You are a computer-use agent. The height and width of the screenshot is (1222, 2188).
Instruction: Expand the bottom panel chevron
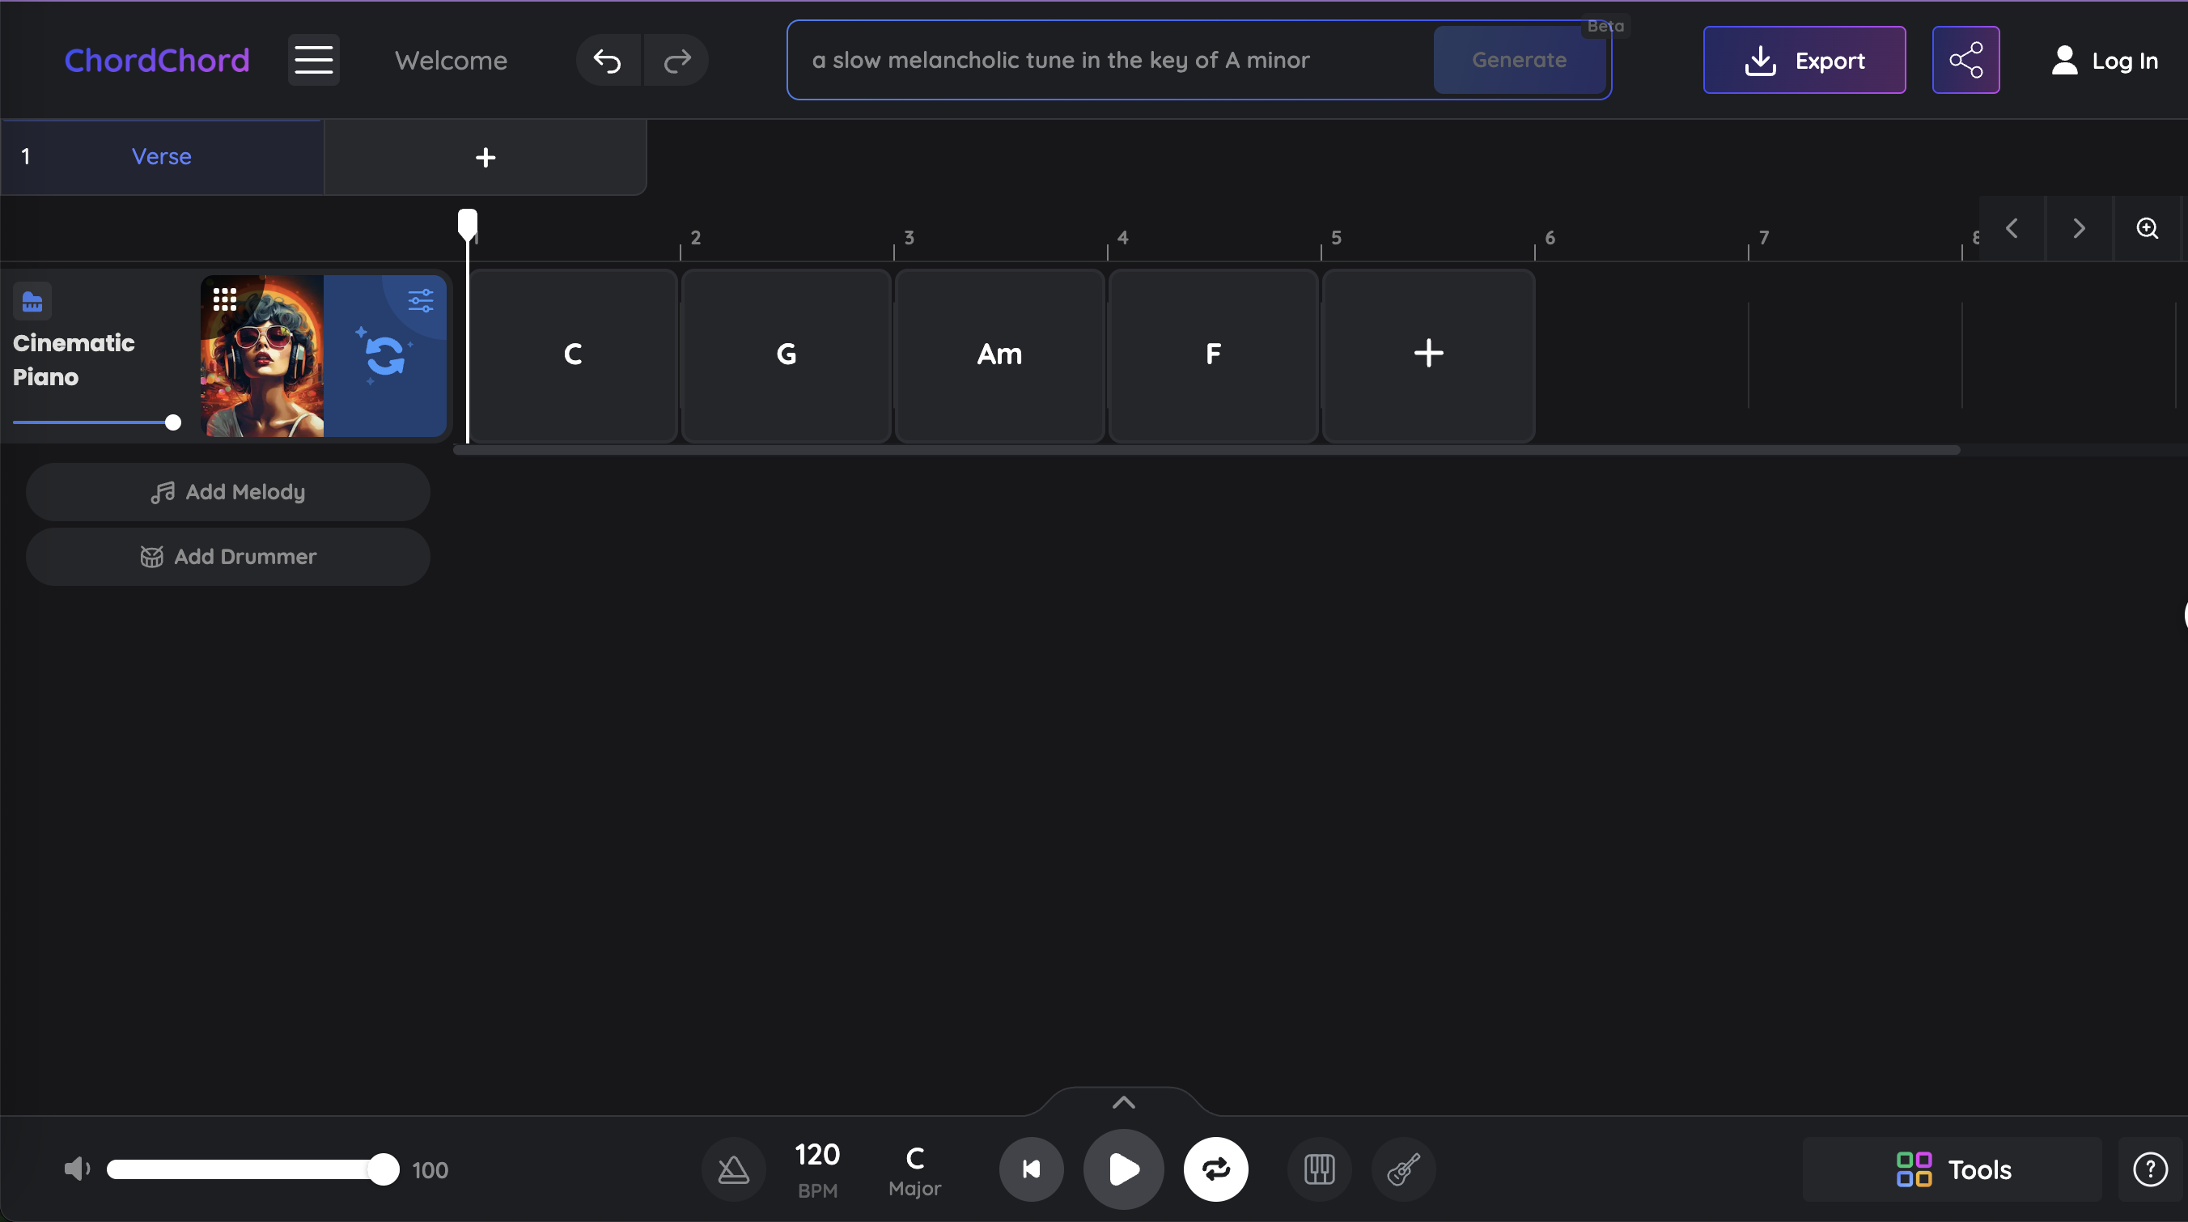1123,1102
